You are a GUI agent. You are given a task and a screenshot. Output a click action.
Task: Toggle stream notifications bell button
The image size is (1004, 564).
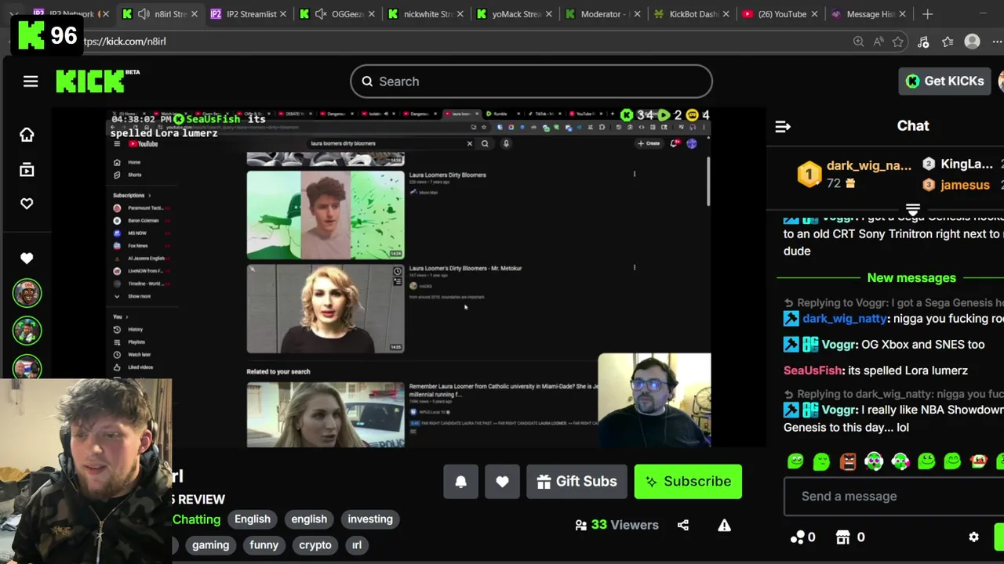click(x=460, y=482)
